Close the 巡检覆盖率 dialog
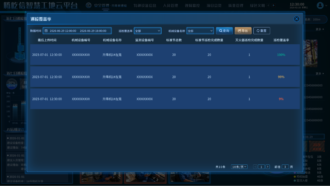 click(297, 19)
